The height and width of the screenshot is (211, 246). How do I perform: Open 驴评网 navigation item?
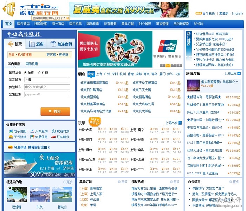coord(199,24)
